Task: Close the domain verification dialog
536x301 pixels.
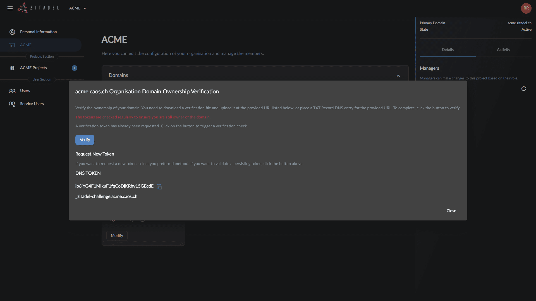Action: click(451, 211)
